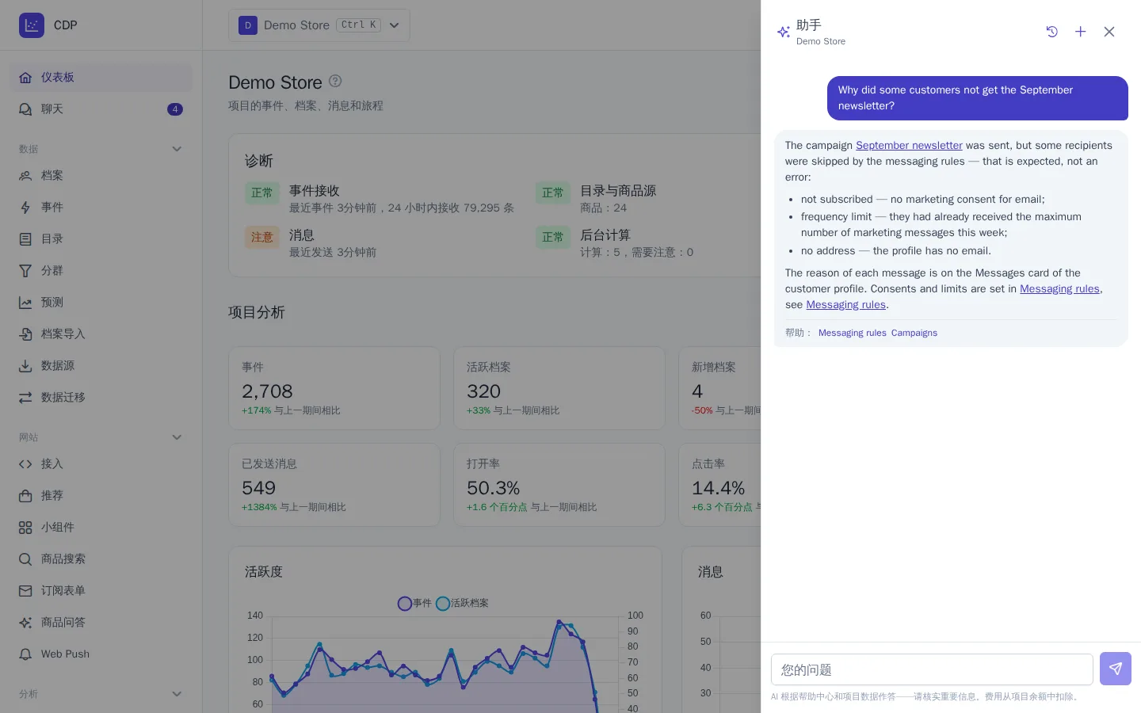
Task: Open the Demo Store project switcher dropdown
Action: [x=319, y=25]
